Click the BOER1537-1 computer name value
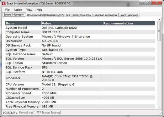The height and width of the screenshot is (117, 164). (51, 32)
